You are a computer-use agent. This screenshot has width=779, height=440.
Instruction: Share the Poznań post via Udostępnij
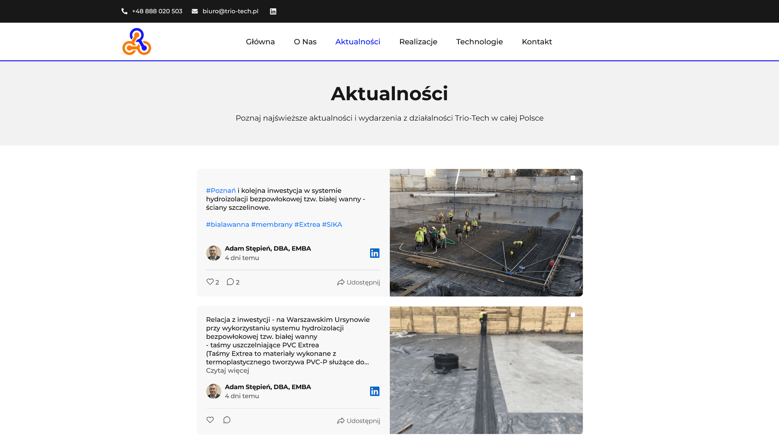point(359,283)
